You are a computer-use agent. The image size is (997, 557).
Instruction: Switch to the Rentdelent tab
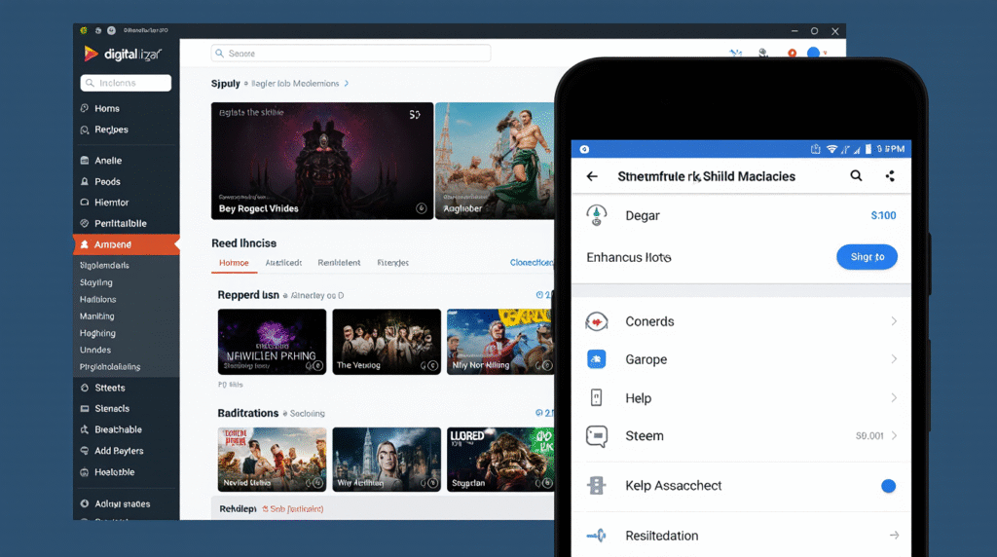(x=339, y=263)
